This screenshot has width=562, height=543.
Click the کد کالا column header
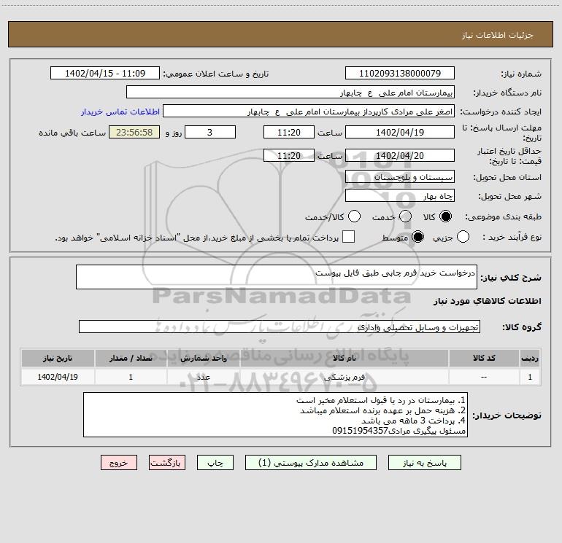click(484, 359)
